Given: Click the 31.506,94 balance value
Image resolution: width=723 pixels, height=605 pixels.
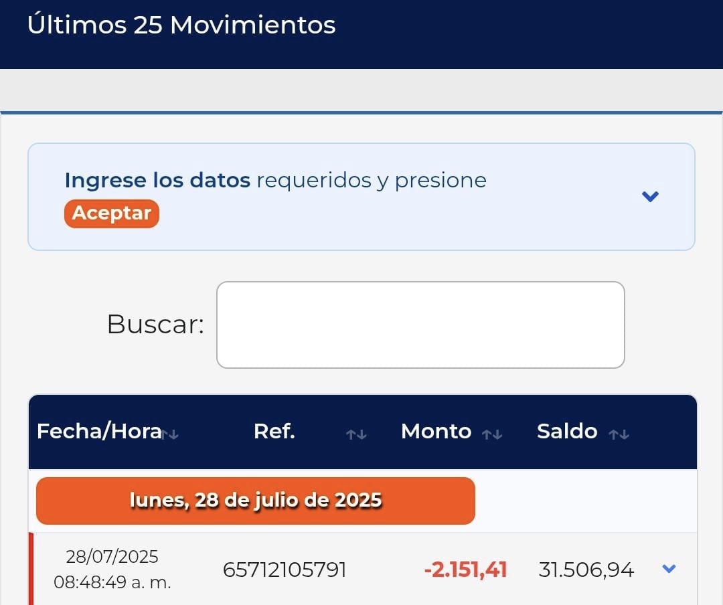Looking at the screenshot, I should click(586, 570).
